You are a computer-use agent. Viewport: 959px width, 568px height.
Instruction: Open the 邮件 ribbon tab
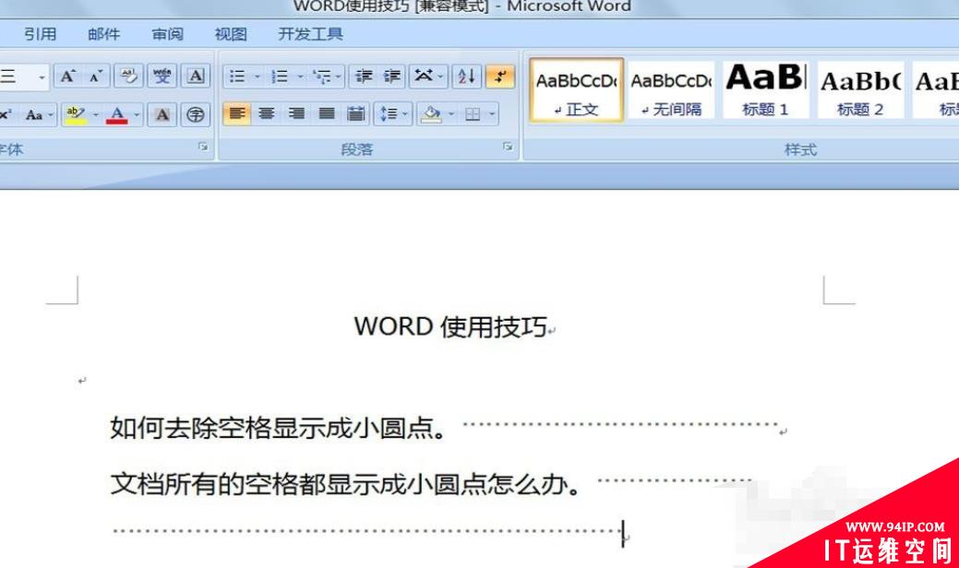click(104, 33)
